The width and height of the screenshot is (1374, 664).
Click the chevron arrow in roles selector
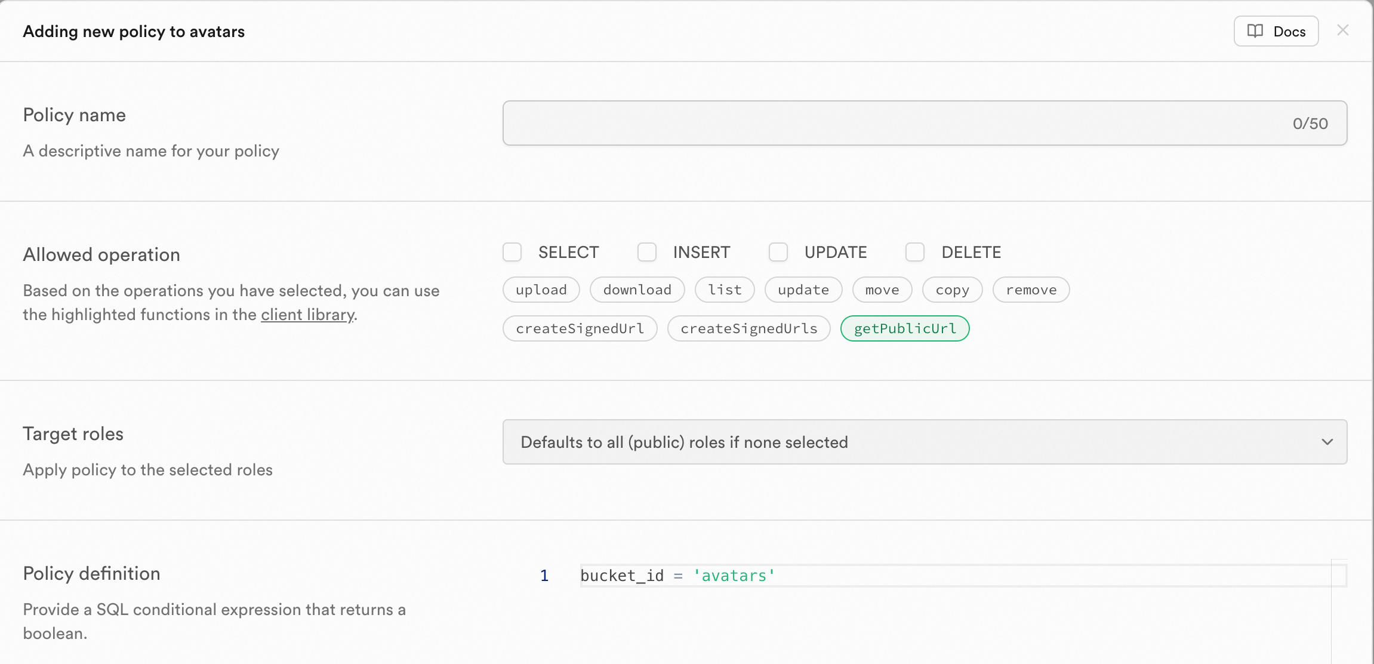click(x=1327, y=442)
